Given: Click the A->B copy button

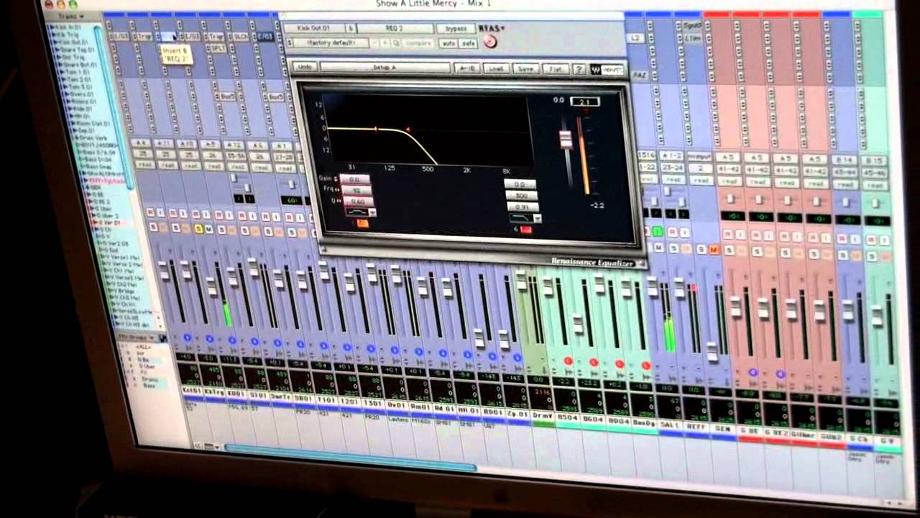Looking at the screenshot, I should coord(468,68).
